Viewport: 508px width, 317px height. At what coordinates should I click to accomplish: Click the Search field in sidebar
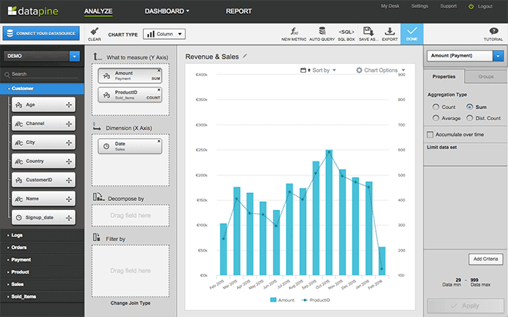(x=44, y=74)
